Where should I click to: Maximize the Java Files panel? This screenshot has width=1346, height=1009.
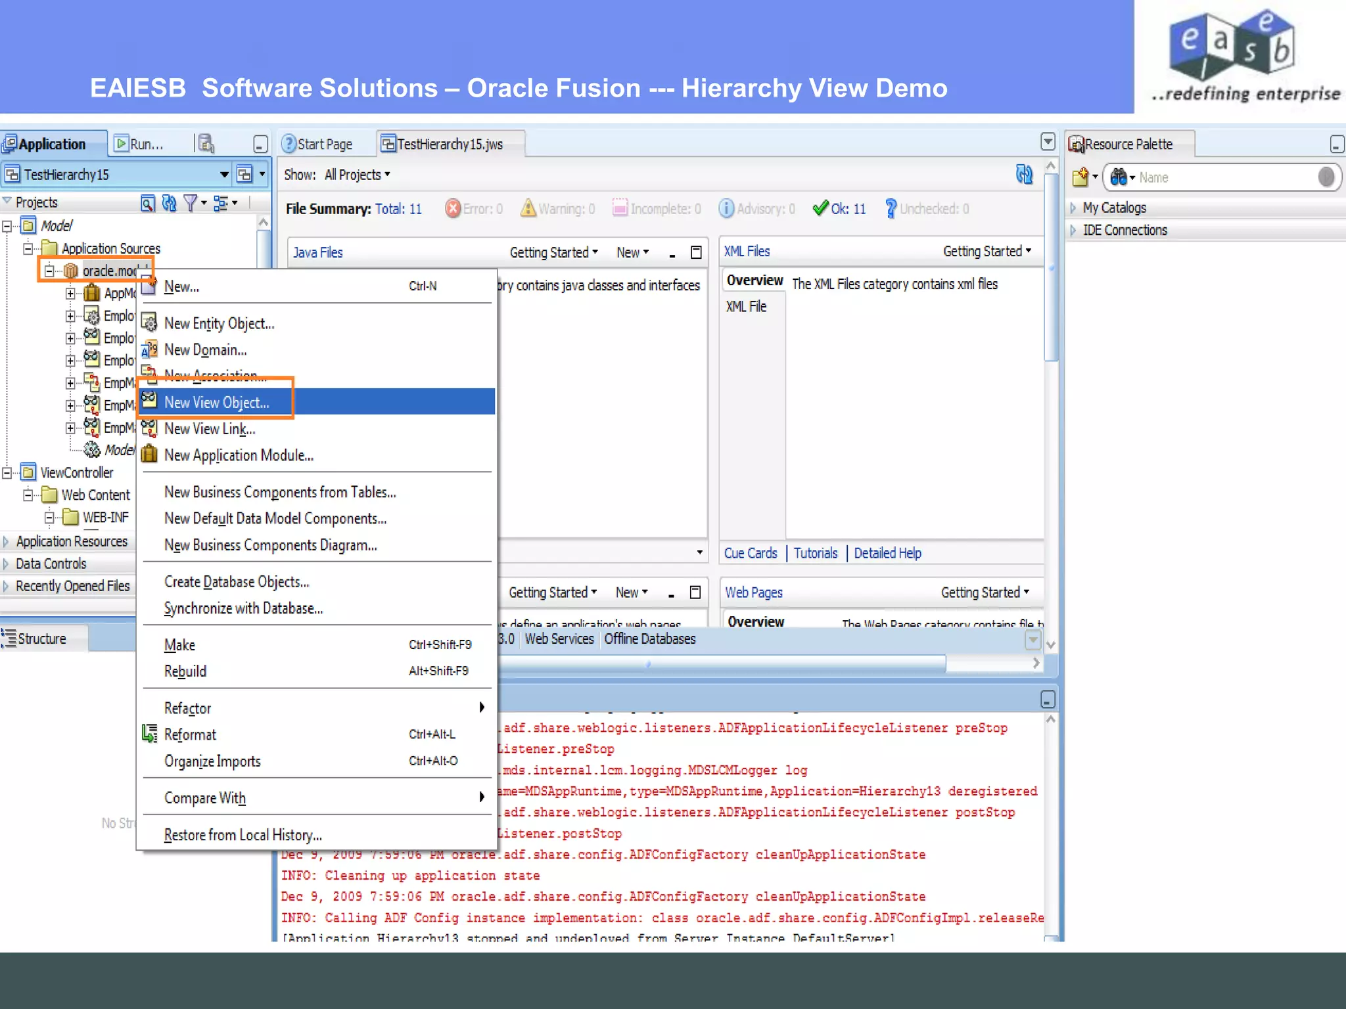pos(696,252)
